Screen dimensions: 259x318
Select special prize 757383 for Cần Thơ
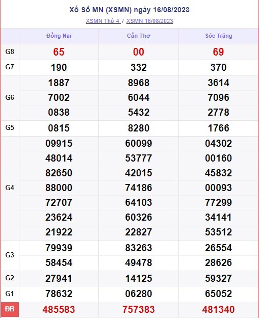click(139, 310)
